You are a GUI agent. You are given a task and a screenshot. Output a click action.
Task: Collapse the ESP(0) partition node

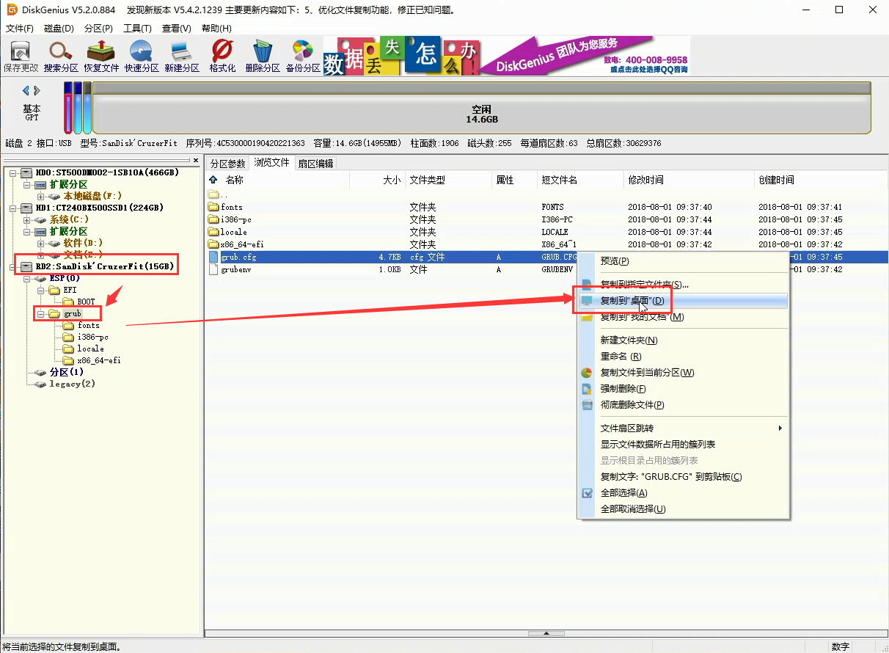coord(27,279)
